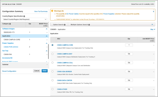
Task: Click the C9600-CAMPUS-CORE summary row
Action: [25, 40]
